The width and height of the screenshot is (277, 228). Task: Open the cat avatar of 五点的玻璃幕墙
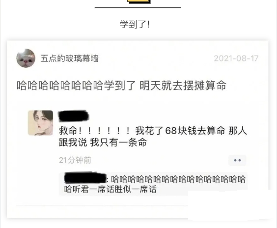[26, 58]
